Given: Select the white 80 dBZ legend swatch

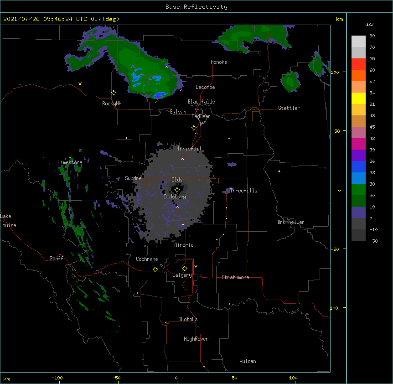Looking at the screenshot, I should pos(358,42).
